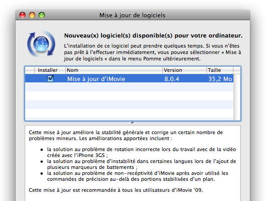Viewport: 265px width, 201px height.
Task: Click the update list vertical scrollbar
Action: pos(237,97)
